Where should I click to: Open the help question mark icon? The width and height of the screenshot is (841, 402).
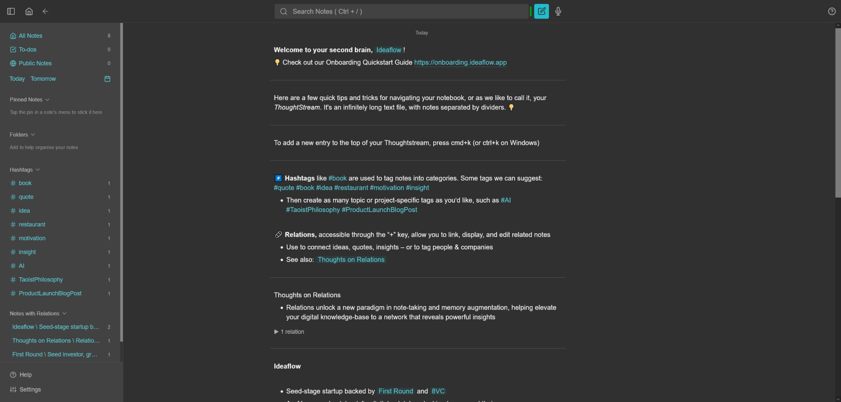(832, 11)
